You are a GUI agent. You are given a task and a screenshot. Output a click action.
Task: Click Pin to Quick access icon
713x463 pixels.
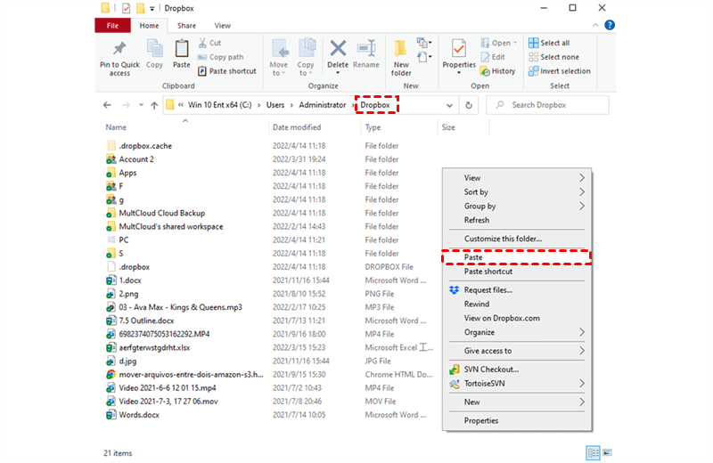(119, 48)
